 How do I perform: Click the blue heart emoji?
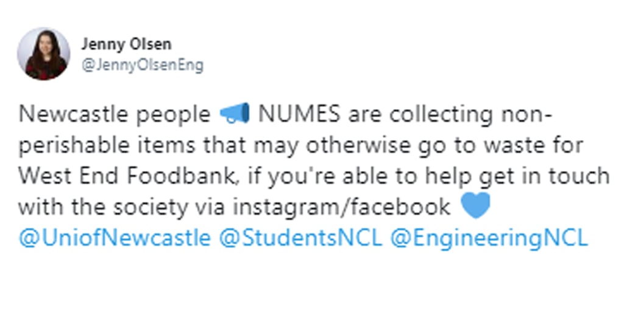[x=475, y=207]
